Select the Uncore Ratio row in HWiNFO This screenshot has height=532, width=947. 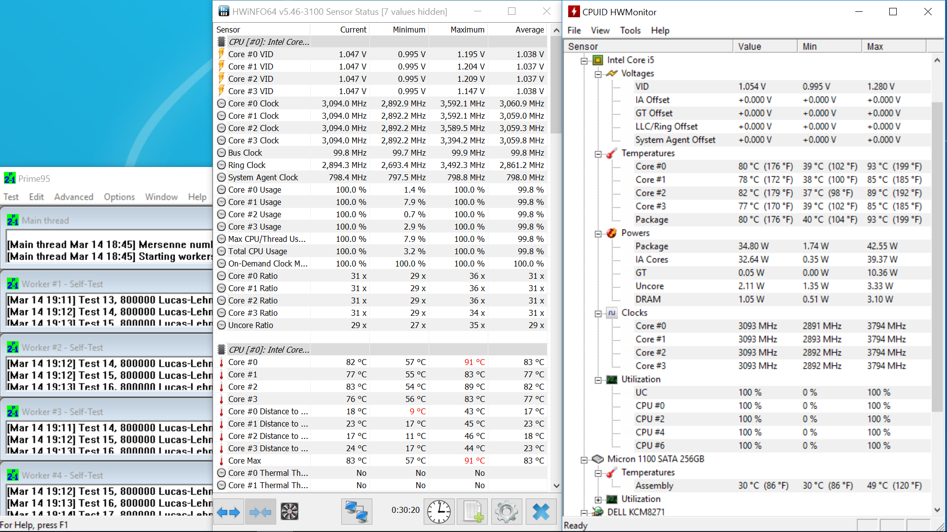381,325
